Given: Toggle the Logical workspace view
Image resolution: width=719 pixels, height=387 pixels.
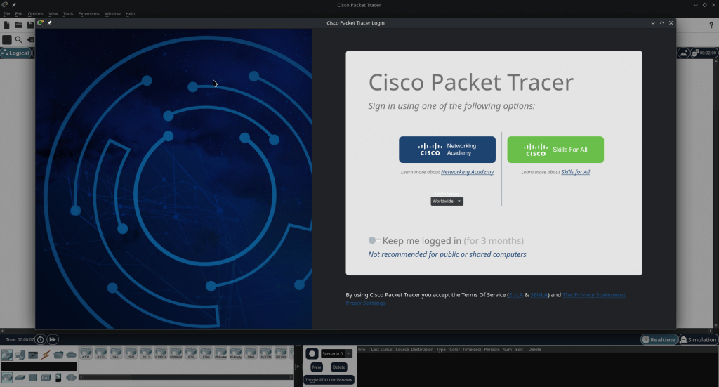Looking at the screenshot, I should point(15,53).
